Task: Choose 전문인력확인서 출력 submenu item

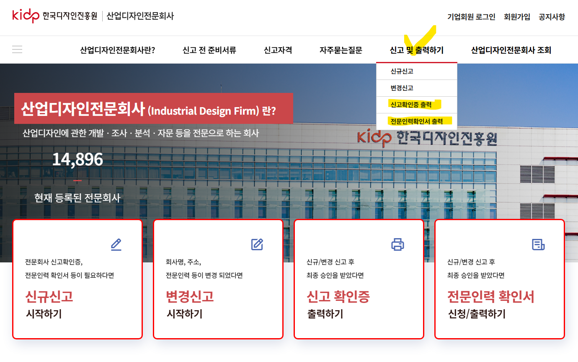Action: tap(417, 121)
